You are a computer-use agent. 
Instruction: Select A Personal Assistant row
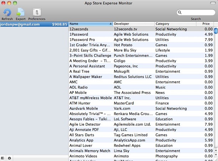point(141,66)
